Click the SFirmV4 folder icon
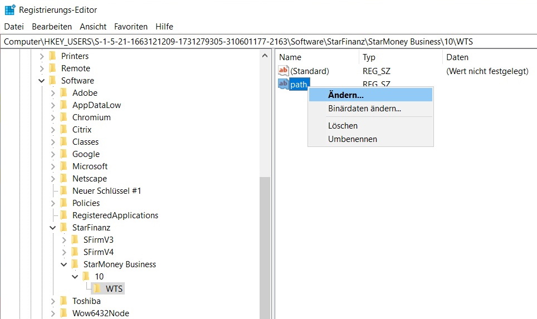 coord(75,252)
